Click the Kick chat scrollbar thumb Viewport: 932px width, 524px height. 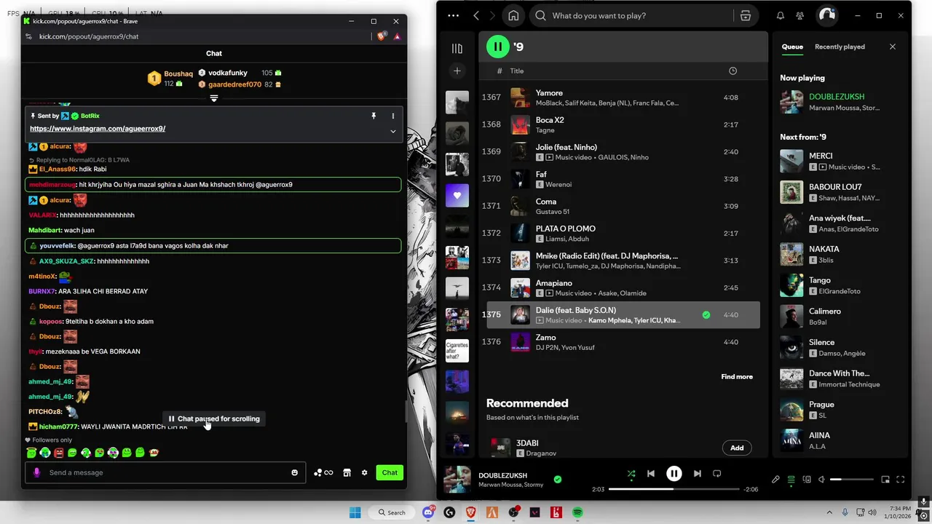pyautogui.click(x=406, y=411)
